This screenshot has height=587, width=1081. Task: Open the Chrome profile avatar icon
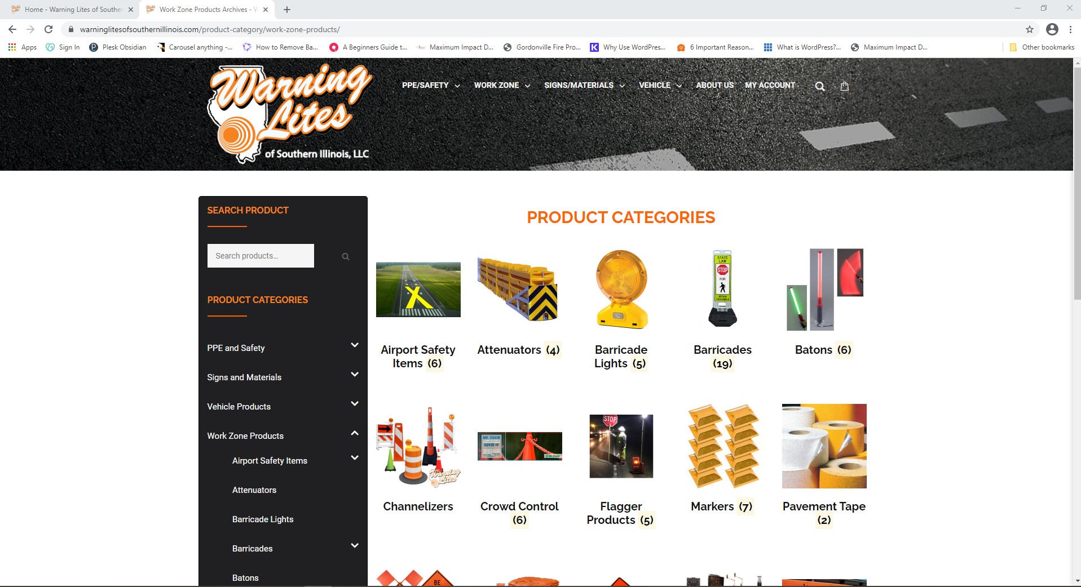1052,29
